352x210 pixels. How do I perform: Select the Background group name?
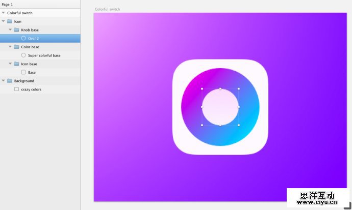(x=24, y=81)
